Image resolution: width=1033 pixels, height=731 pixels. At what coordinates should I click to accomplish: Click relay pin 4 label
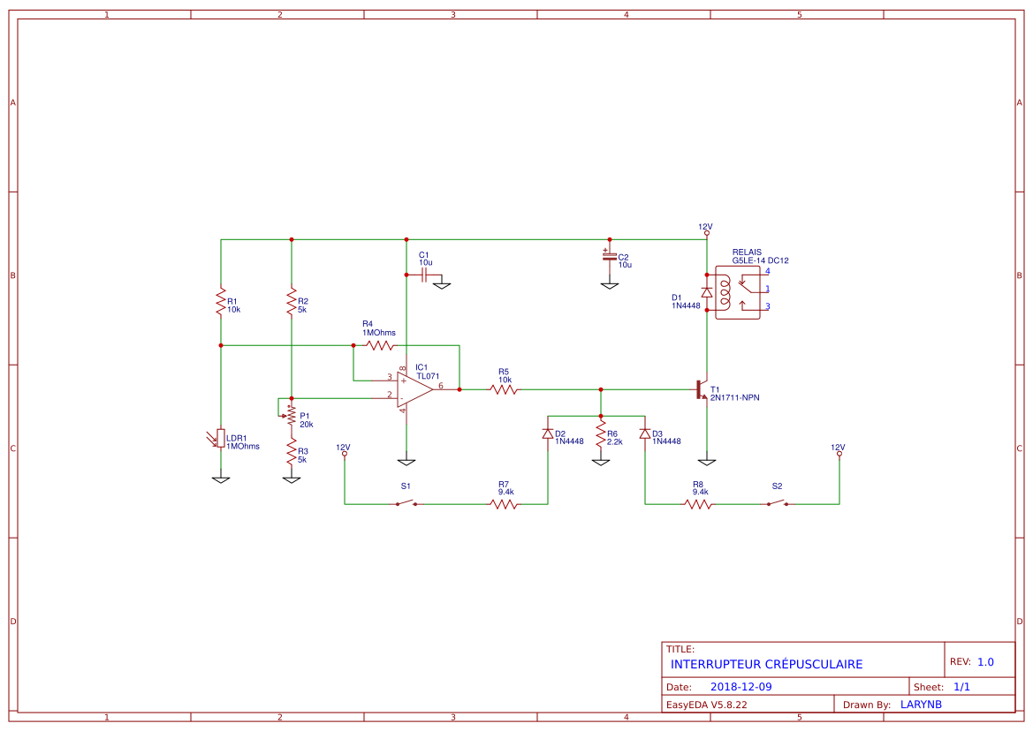(768, 270)
